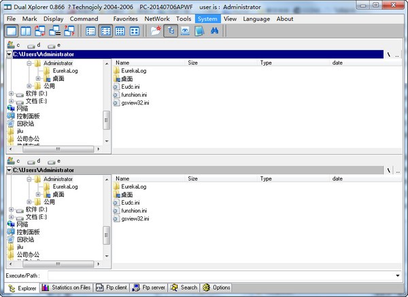This screenshot has width=408, height=297.
Task: Click the dual-pane layout toolbar icon
Action: [x=26, y=31]
